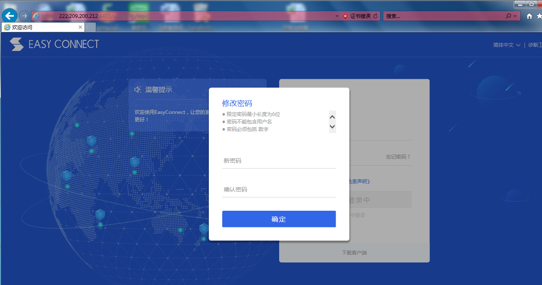
Task: Click the blue 确定 confirm button
Action: point(279,219)
